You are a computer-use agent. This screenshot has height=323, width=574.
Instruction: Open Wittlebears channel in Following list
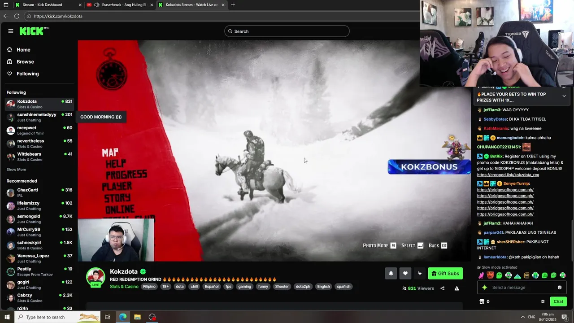click(39, 157)
